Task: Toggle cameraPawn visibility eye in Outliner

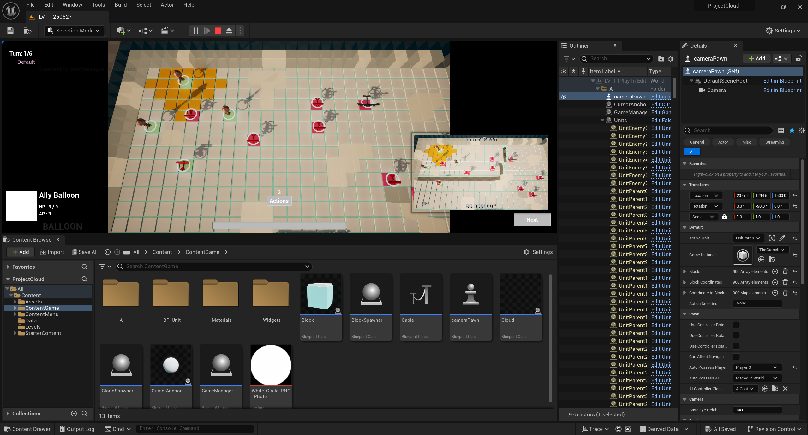Action: click(x=564, y=97)
